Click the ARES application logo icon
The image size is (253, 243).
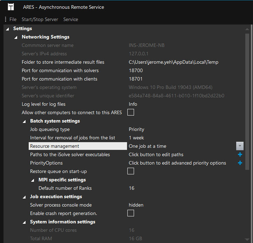(x=11, y=7)
